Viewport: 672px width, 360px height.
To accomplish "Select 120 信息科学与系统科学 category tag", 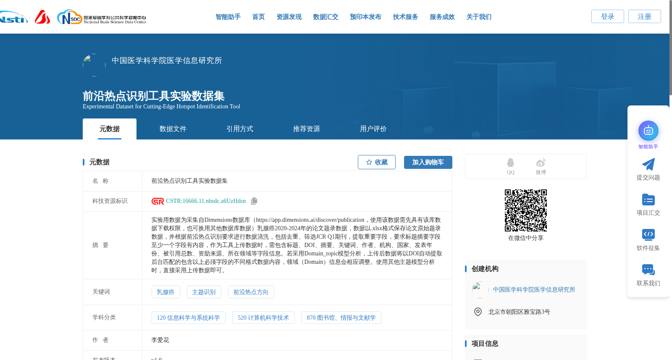I will point(189,318).
